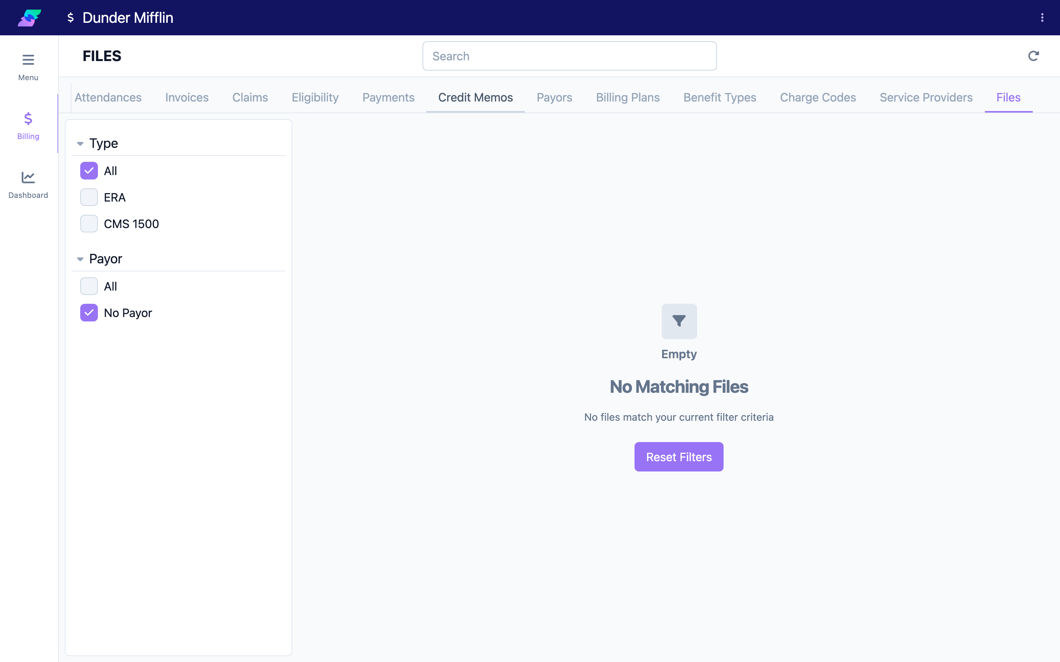Check the Payor All checkbox
1060x662 pixels.
[x=89, y=286]
